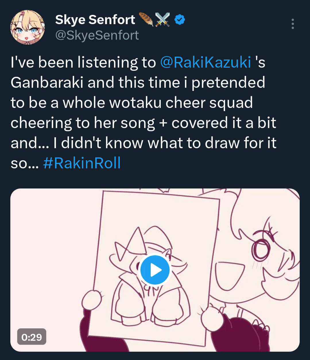The image size is (310, 360).
Task: Open the #RakinRoll hashtag
Action: (x=82, y=163)
